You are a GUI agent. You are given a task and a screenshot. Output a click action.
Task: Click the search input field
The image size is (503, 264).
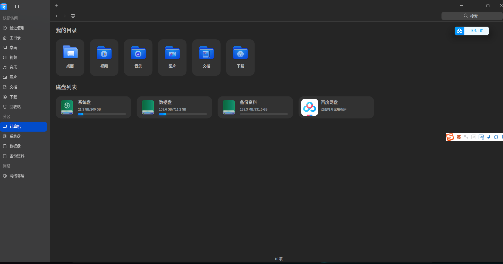(x=472, y=16)
